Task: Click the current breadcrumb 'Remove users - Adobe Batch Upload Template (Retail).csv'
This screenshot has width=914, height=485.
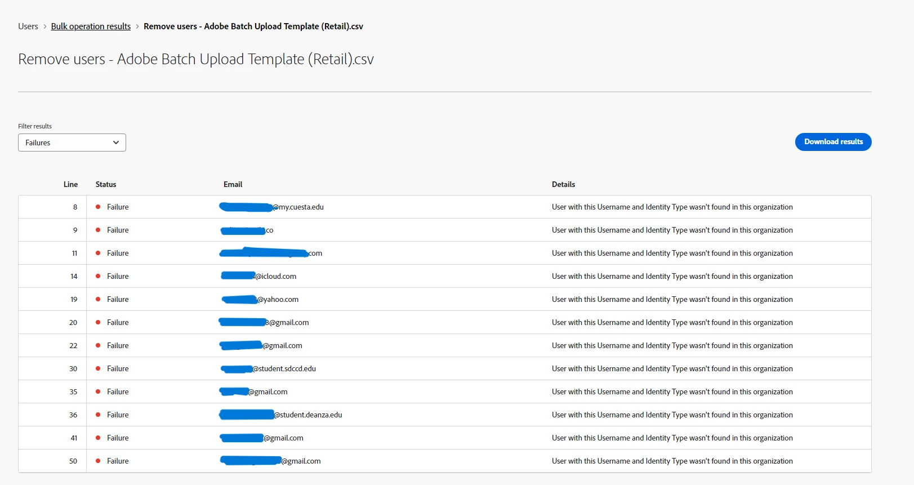Action: pyautogui.click(x=253, y=26)
